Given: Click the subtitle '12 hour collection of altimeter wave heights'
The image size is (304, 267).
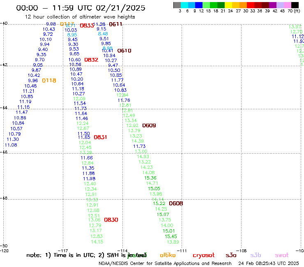Looking at the screenshot, I should coord(80,17).
